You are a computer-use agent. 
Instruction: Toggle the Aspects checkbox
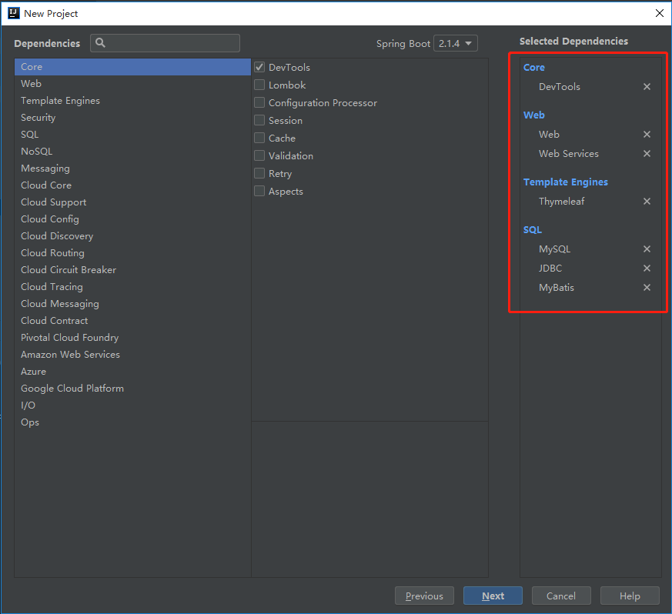[259, 191]
